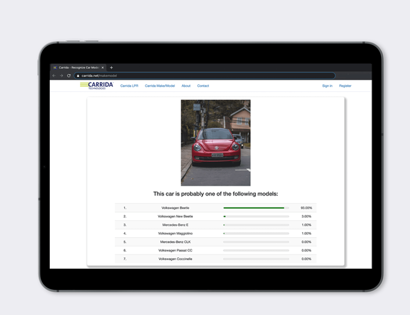Select the "Volkswagen Beetle" model name
Screen dimensions: 410x315
pyautogui.click(x=175, y=208)
